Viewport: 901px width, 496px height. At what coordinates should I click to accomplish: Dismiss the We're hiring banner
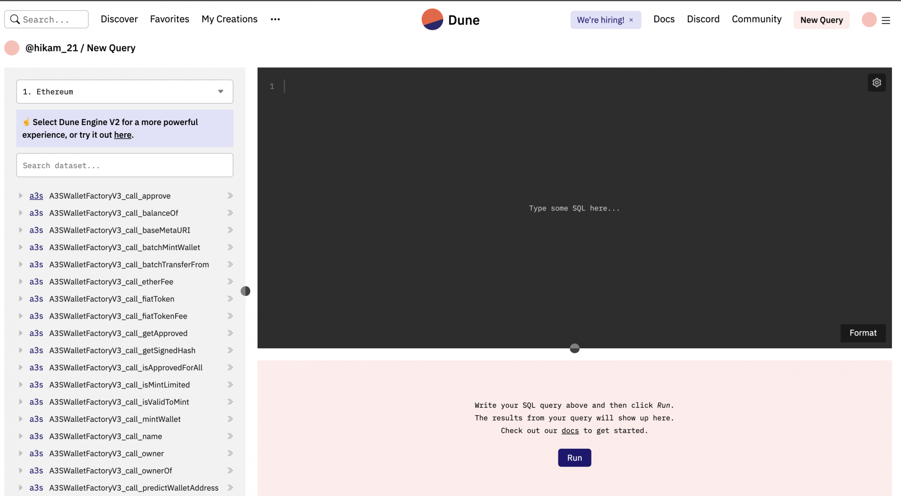pyautogui.click(x=632, y=20)
